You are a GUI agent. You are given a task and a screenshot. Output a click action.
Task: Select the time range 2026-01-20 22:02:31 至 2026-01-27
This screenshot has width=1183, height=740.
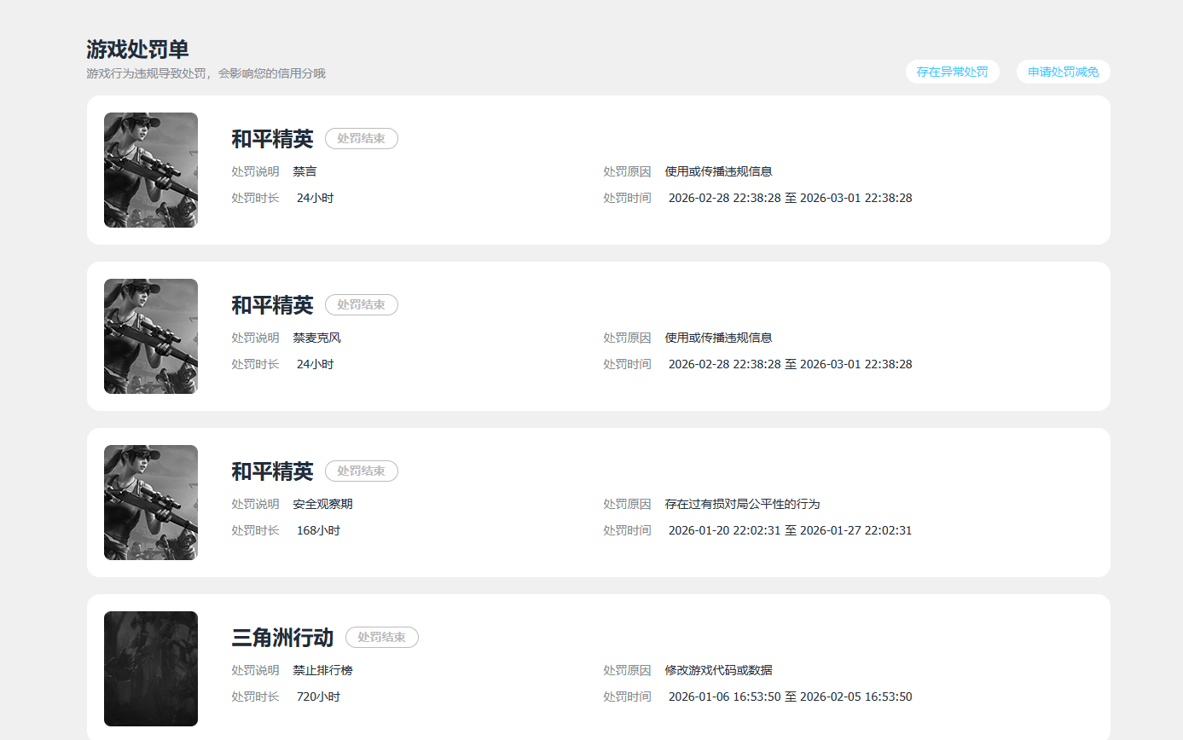pos(790,530)
